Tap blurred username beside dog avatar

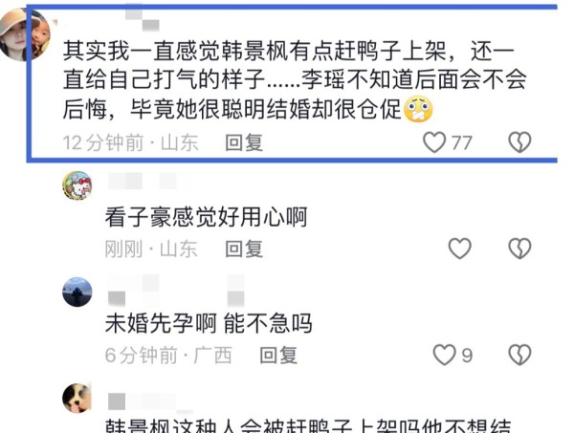[150, 401]
